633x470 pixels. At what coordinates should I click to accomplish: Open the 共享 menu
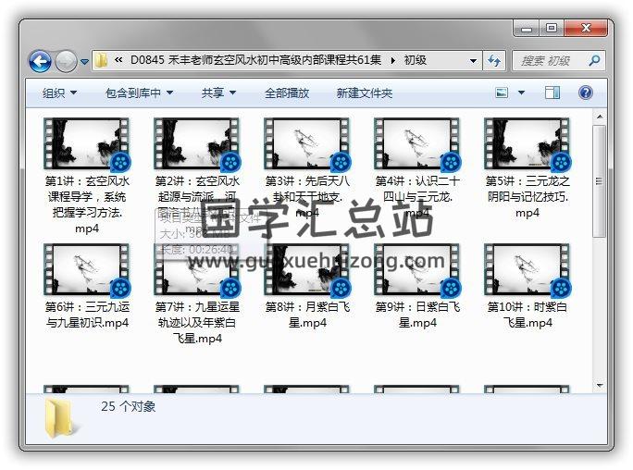coord(218,93)
